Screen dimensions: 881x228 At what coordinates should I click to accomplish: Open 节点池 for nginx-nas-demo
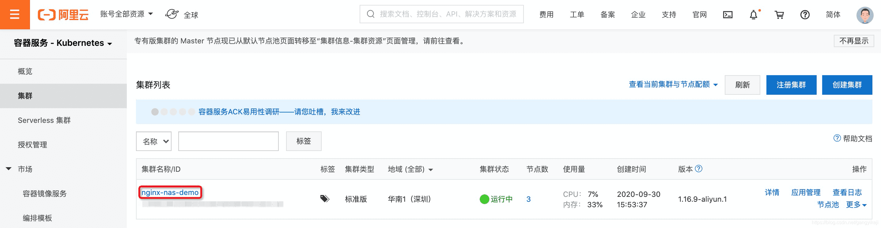click(828, 204)
